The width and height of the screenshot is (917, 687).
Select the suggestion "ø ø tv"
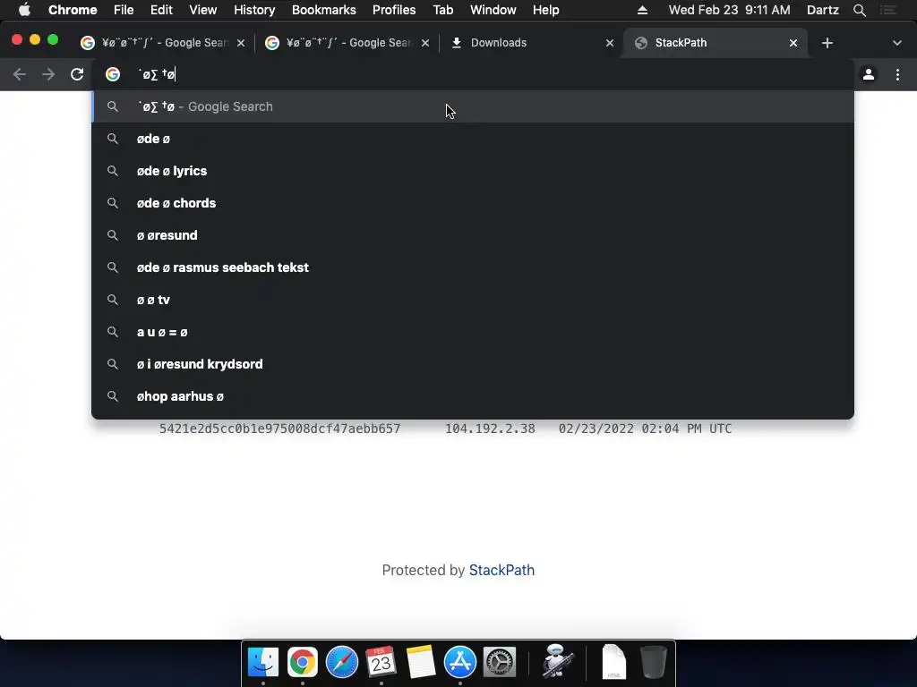pos(473,299)
